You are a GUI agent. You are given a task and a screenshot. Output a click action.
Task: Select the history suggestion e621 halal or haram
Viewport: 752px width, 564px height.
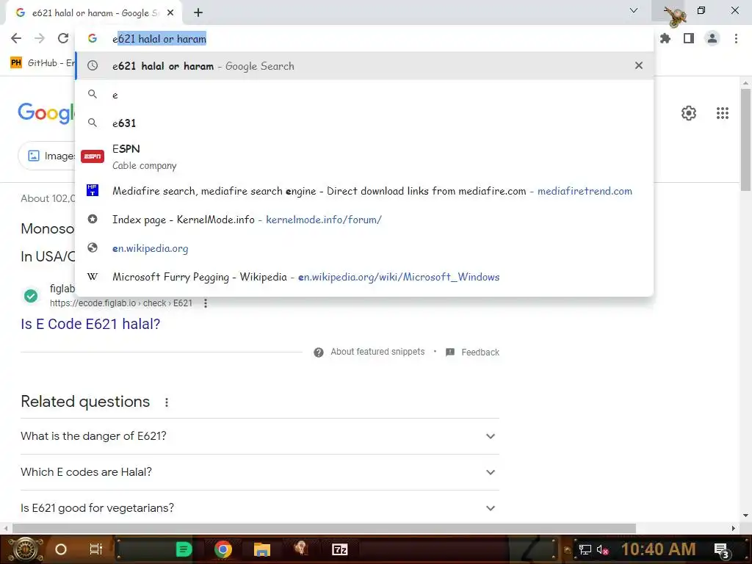click(364, 66)
